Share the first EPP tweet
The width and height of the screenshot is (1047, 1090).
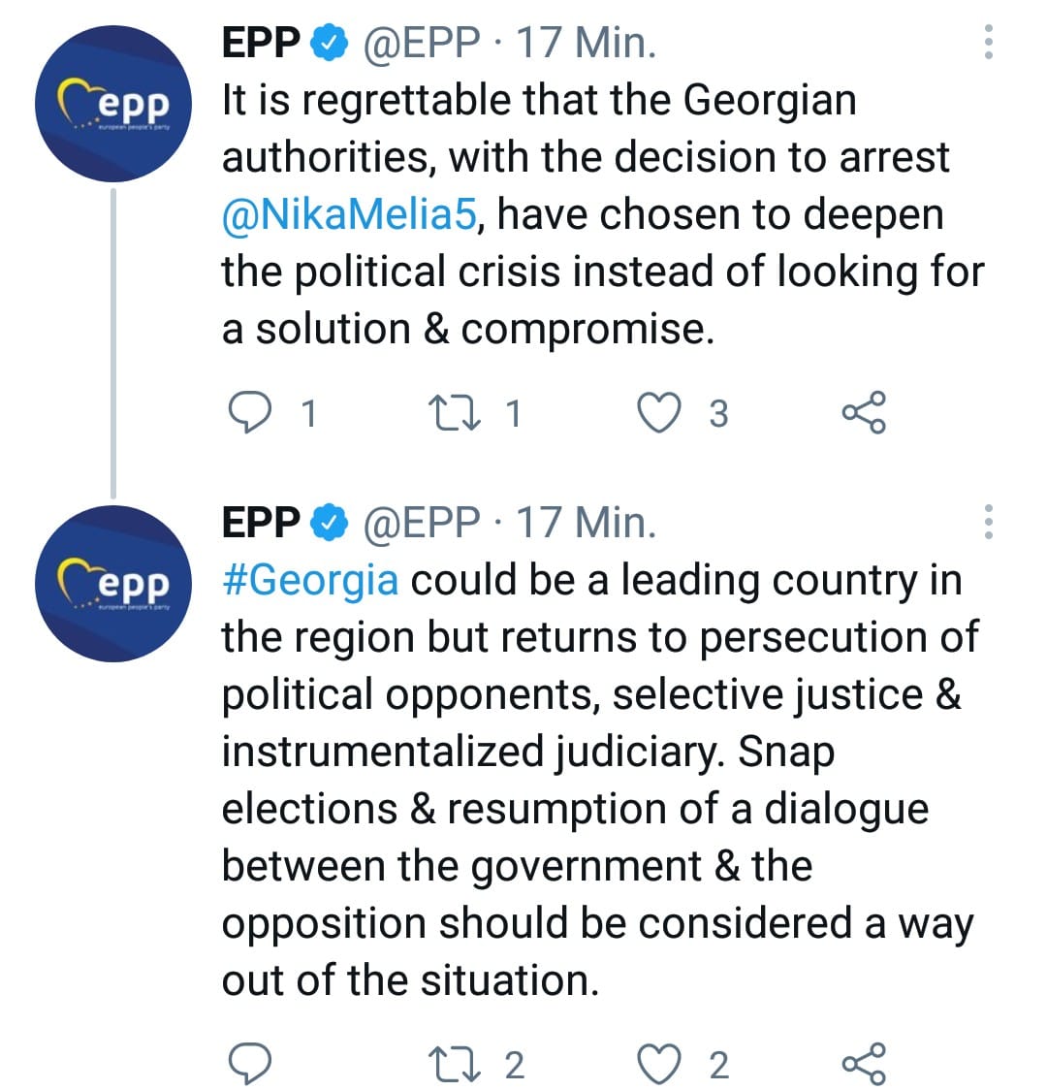[x=863, y=413]
